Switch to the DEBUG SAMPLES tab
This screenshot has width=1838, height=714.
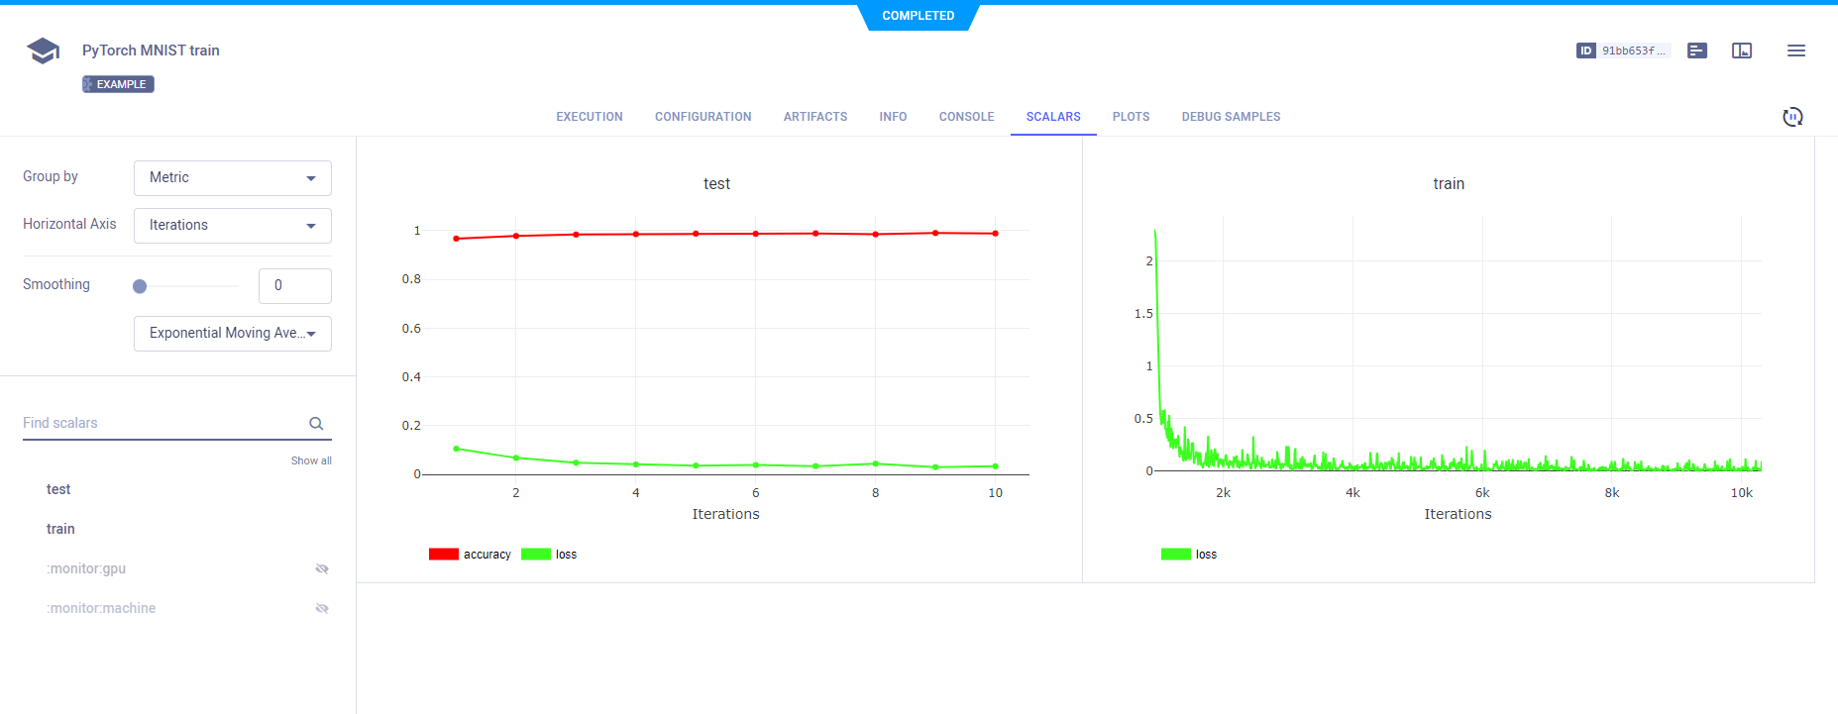pyautogui.click(x=1231, y=117)
